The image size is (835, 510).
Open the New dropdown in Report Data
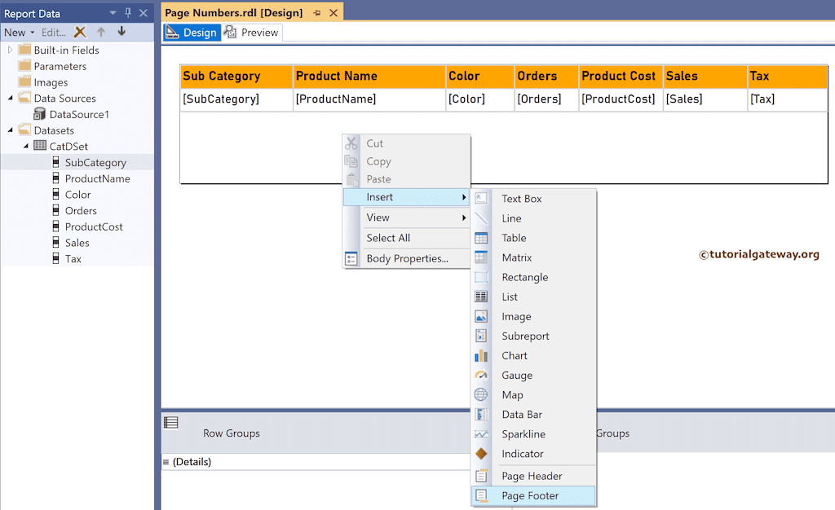pyautogui.click(x=20, y=33)
